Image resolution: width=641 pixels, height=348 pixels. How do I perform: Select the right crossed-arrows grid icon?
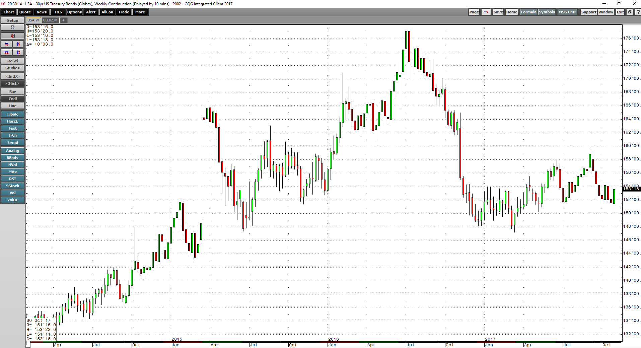coord(18,52)
